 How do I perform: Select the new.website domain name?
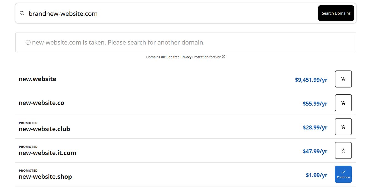point(37,79)
